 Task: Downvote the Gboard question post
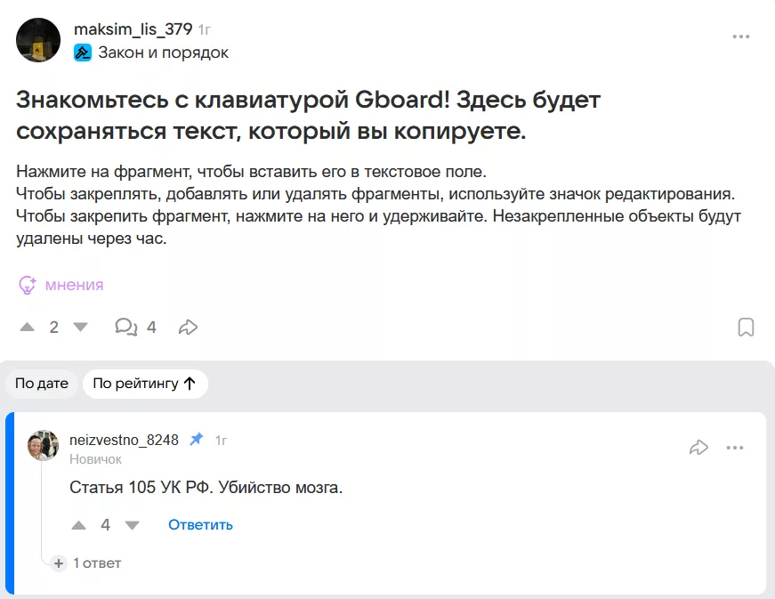(x=81, y=328)
